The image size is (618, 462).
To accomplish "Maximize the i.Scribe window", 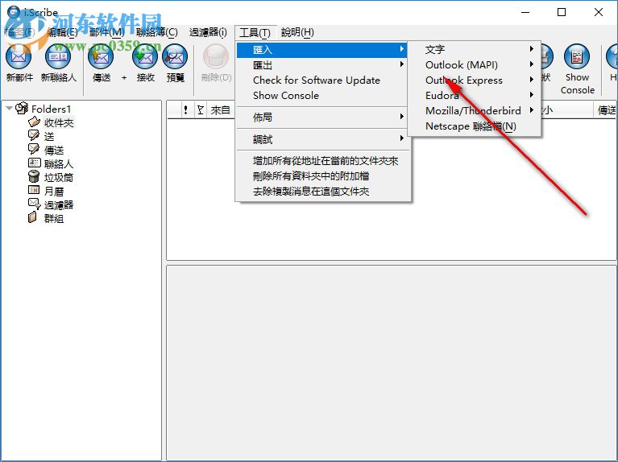I will click(x=562, y=12).
